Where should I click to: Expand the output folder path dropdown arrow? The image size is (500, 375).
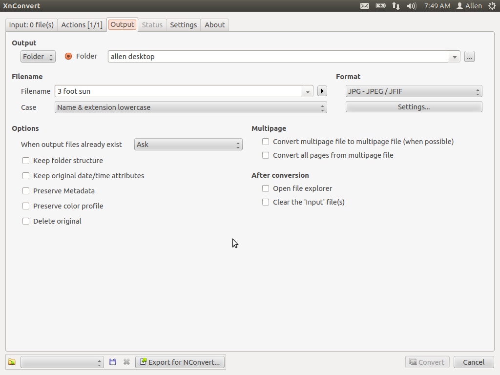[x=455, y=57]
